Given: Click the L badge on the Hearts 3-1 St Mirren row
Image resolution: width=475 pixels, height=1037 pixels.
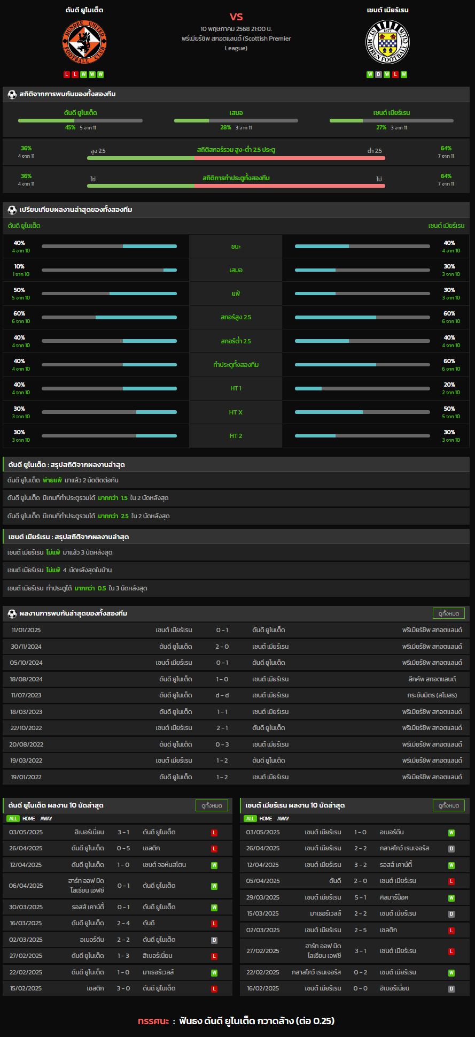Looking at the screenshot, I should tap(451, 951).
